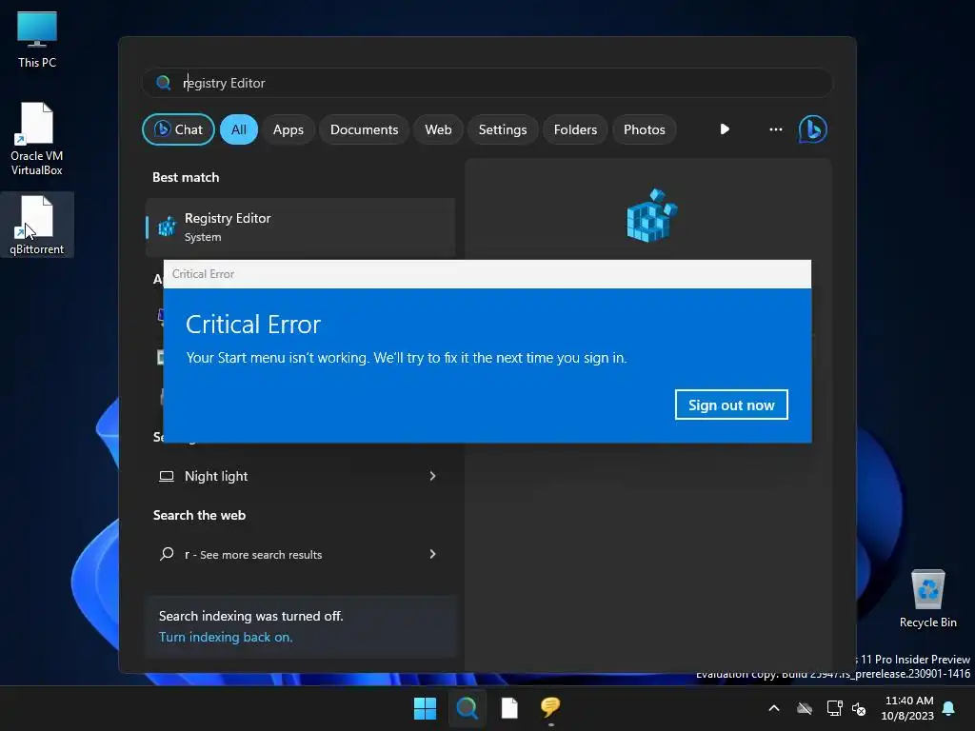Open the Bing icon beside the filter tabs

813,129
